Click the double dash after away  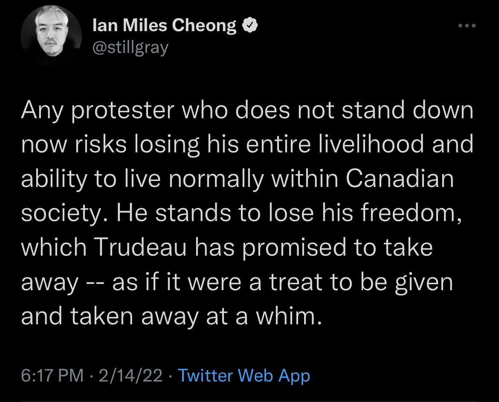95,283
